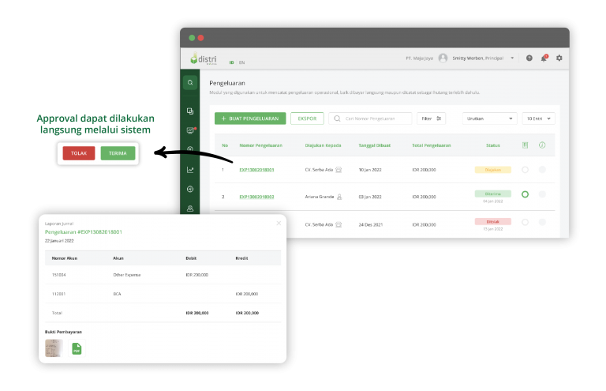Open the help question mark icon
Viewport: 606px width, 391px height.
click(529, 58)
